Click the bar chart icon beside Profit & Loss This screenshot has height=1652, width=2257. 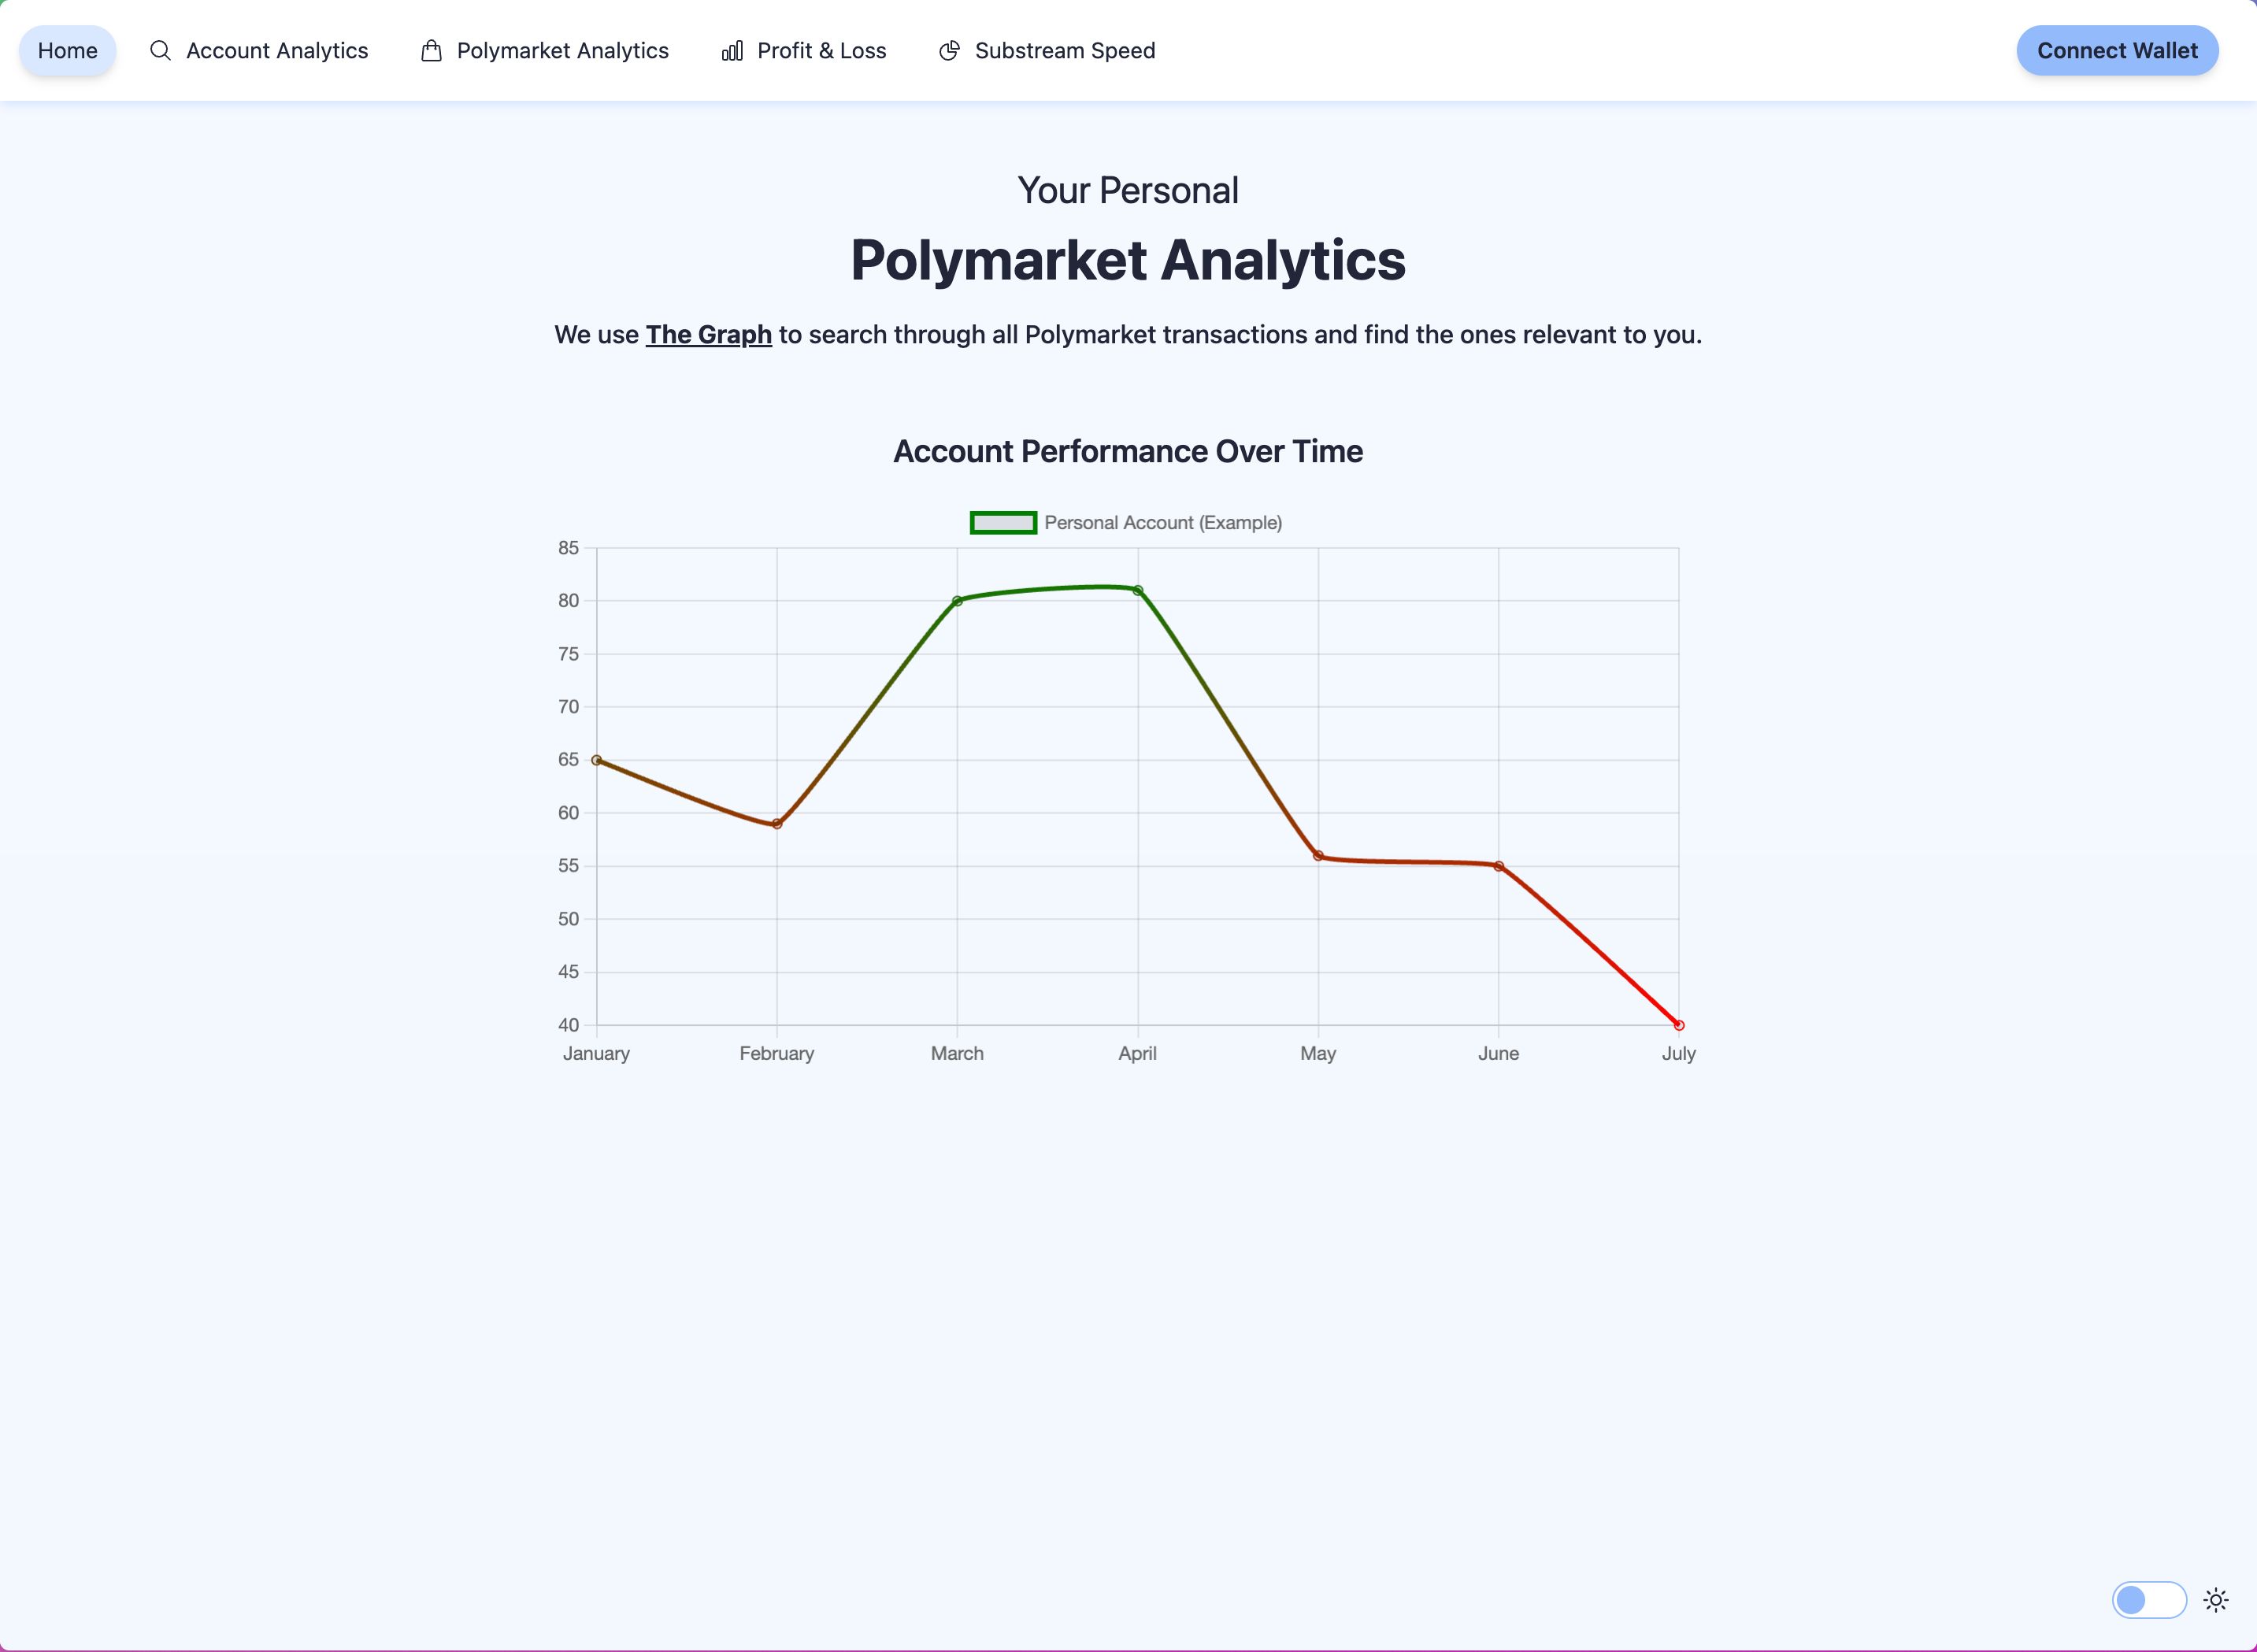pos(732,50)
